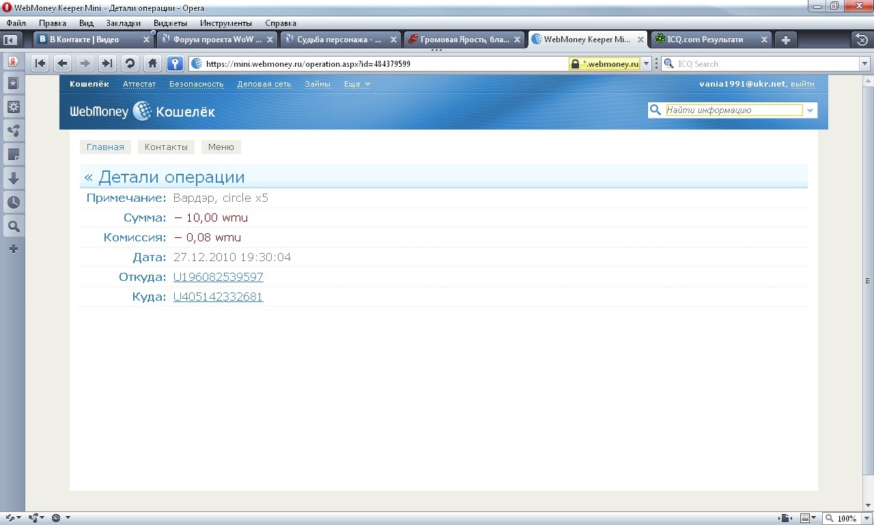Open the Деловая сеть link
The image size is (874, 525).
click(264, 84)
